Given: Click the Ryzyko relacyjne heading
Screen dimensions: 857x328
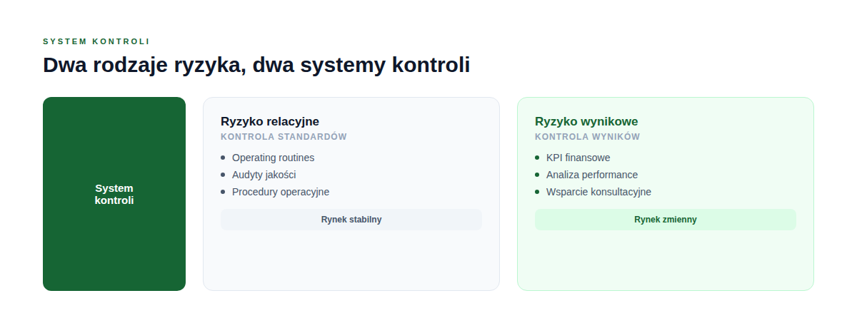Looking at the screenshot, I should 270,121.
